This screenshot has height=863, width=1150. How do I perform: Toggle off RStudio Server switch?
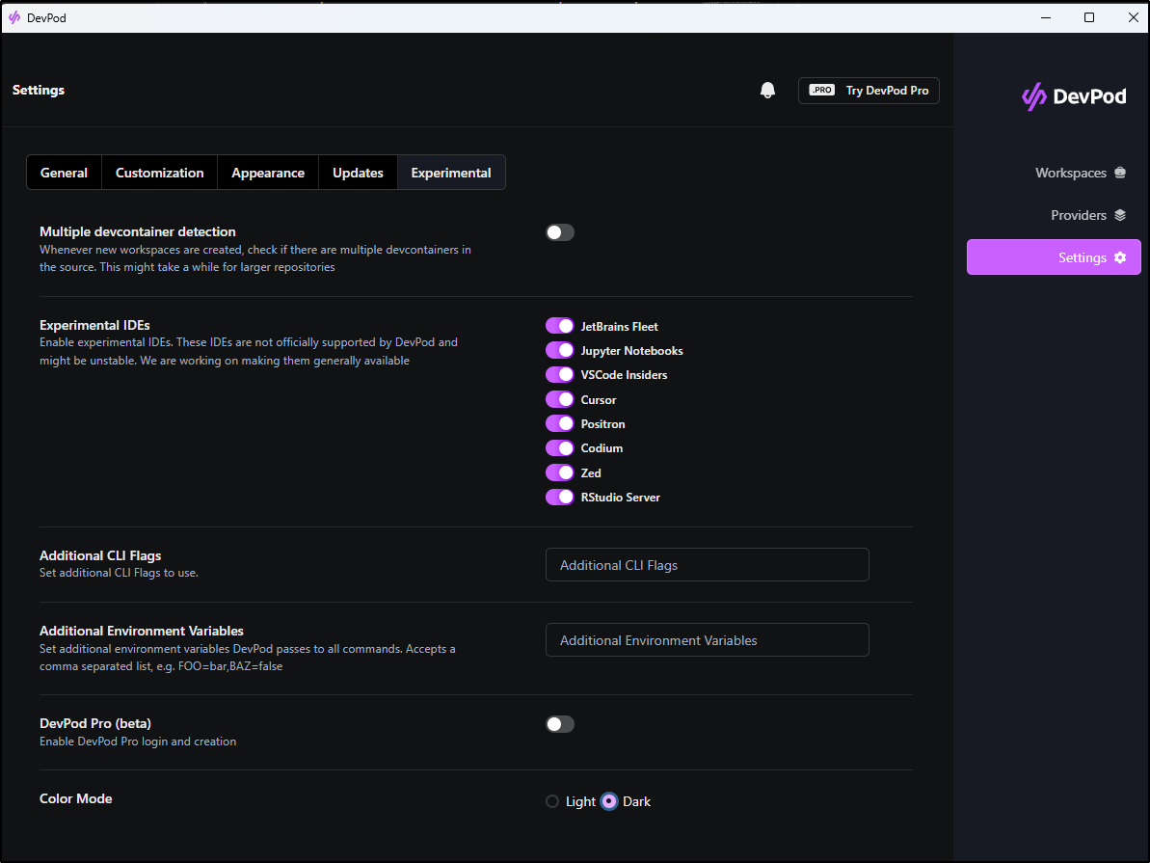[560, 497]
